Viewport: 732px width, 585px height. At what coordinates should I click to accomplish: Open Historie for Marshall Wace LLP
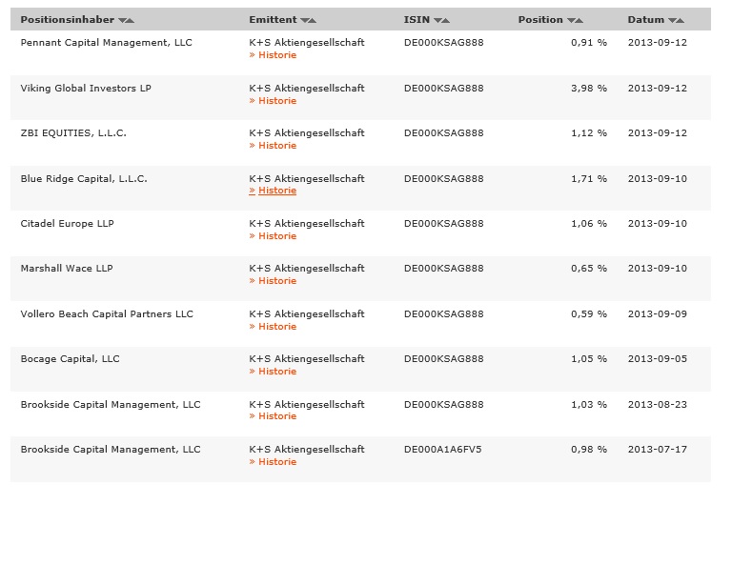(x=273, y=281)
